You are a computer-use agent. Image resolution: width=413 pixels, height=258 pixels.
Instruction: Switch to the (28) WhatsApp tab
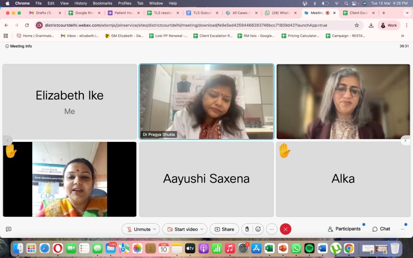(x=280, y=12)
